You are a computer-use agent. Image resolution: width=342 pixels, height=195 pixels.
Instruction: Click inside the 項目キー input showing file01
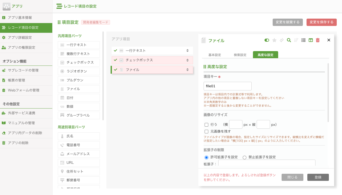click(x=227, y=86)
